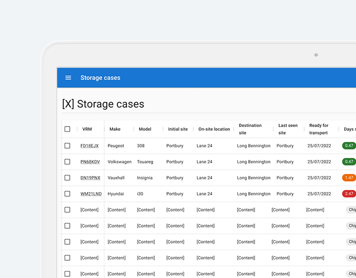Click the On-site location column header

pyautogui.click(x=214, y=129)
